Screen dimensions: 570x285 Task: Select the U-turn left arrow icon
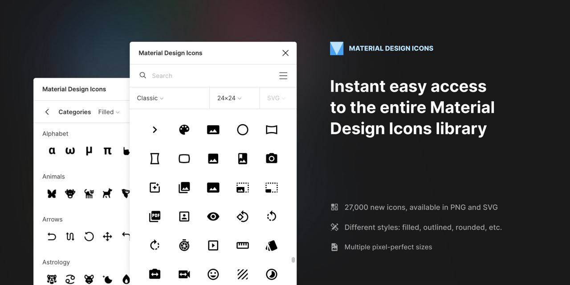click(52, 236)
